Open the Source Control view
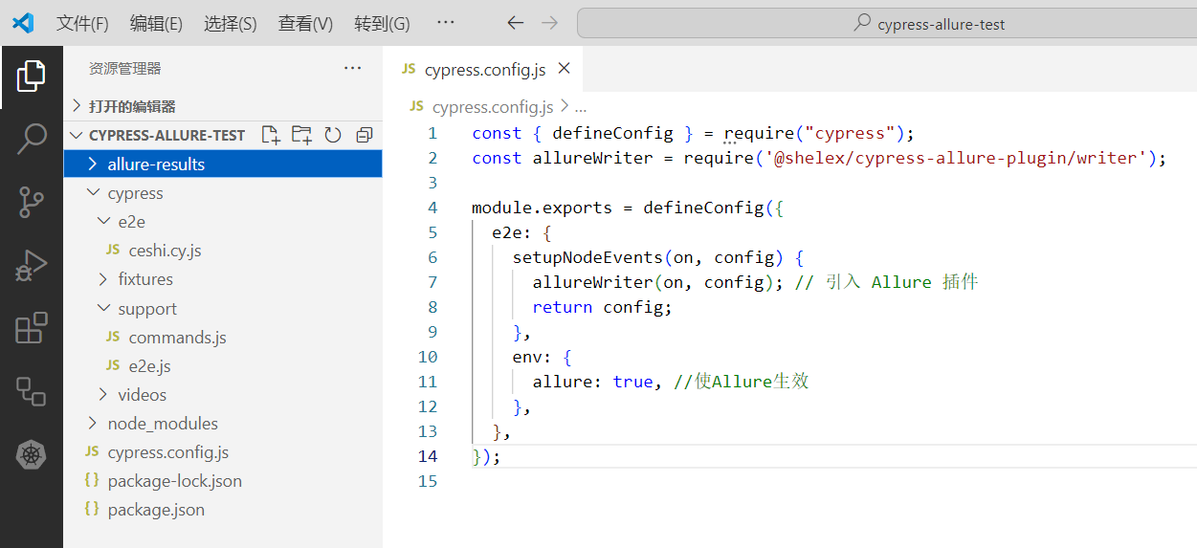 (x=32, y=202)
